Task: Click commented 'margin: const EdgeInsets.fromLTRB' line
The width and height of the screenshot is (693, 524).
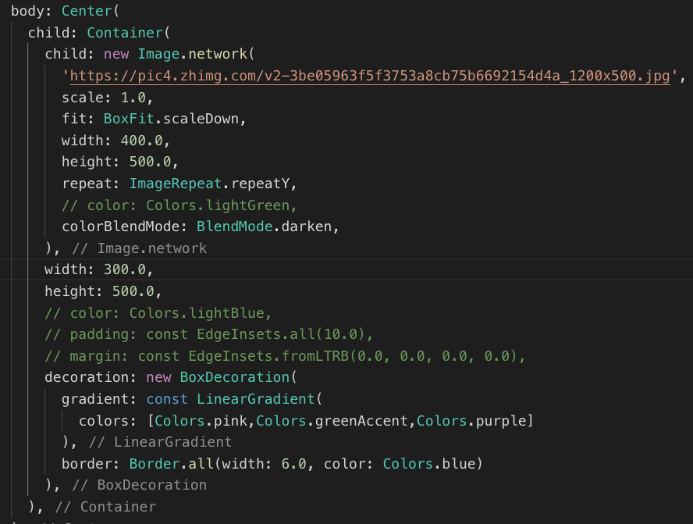Action: click(285, 356)
